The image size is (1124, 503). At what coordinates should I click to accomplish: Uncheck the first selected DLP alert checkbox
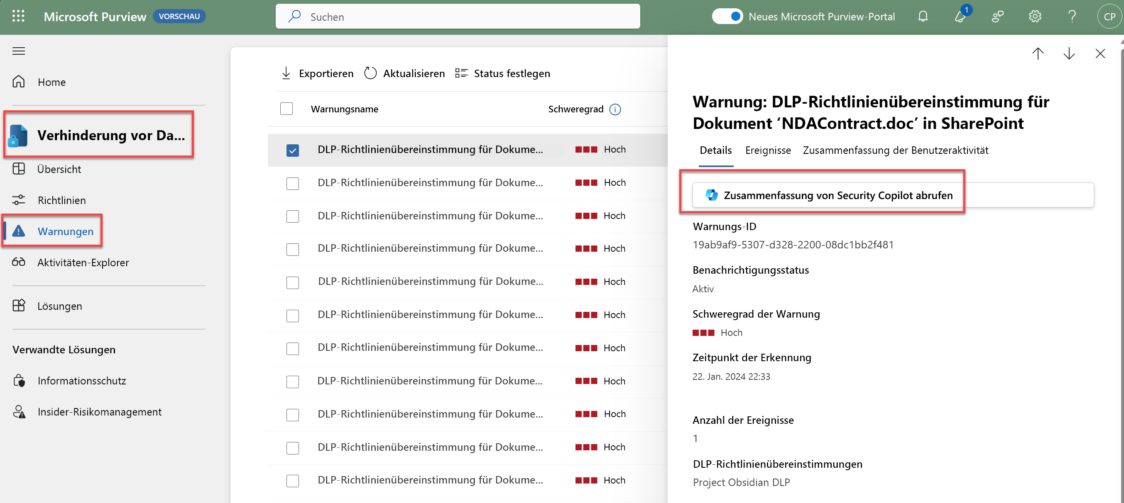292,151
